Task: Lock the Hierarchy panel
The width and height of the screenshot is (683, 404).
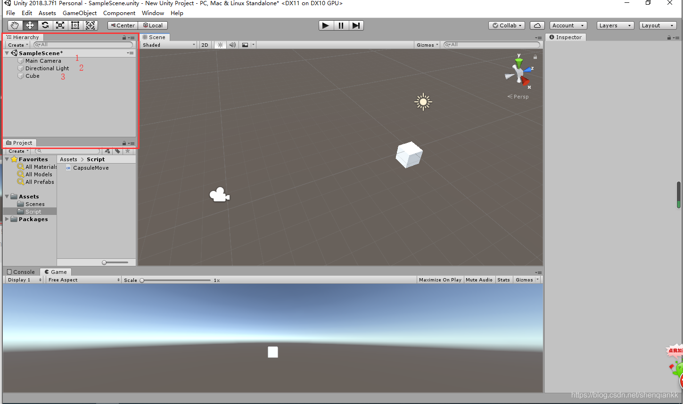Action: click(x=124, y=38)
